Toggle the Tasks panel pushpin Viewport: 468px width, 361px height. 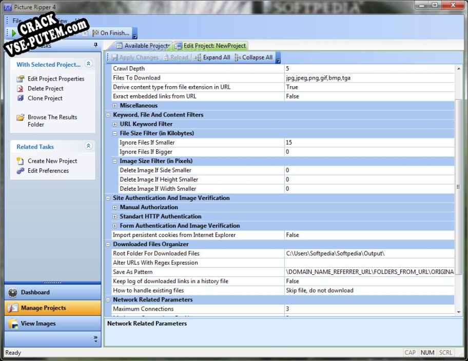(x=96, y=45)
